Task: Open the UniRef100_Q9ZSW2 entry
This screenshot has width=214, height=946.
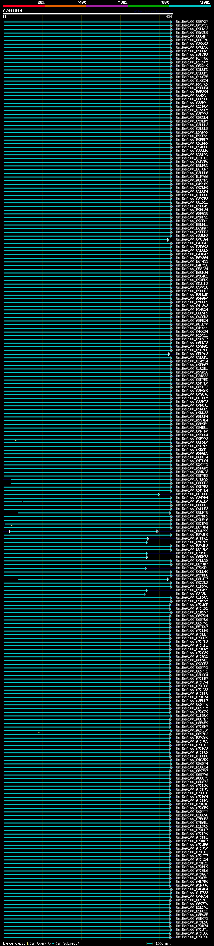Action: [192, 583]
